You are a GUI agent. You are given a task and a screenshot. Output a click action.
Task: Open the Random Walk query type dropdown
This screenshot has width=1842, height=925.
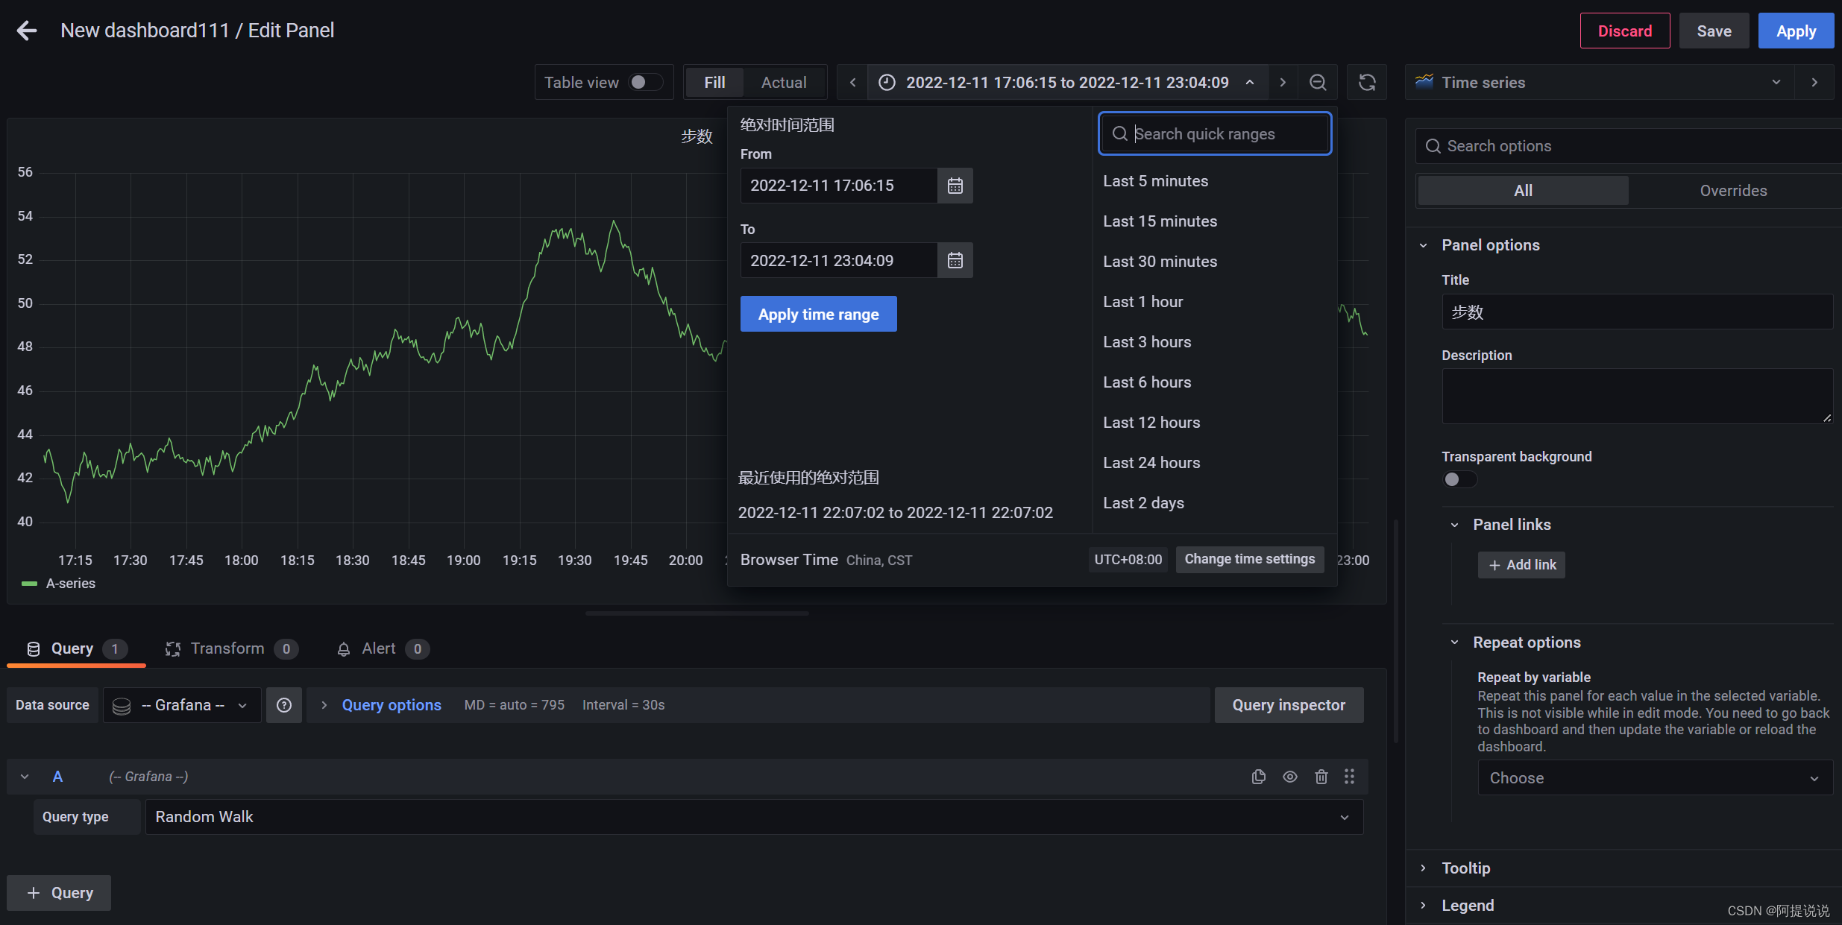(754, 817)
